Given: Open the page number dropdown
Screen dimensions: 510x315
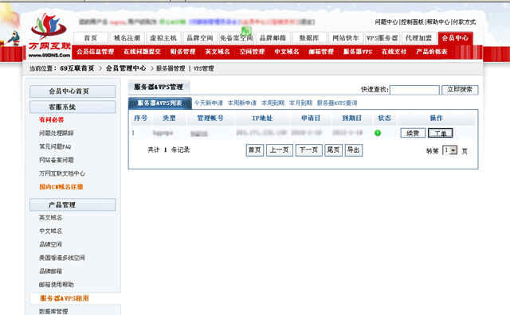Looking at the screenshot, I should [449, 150].
